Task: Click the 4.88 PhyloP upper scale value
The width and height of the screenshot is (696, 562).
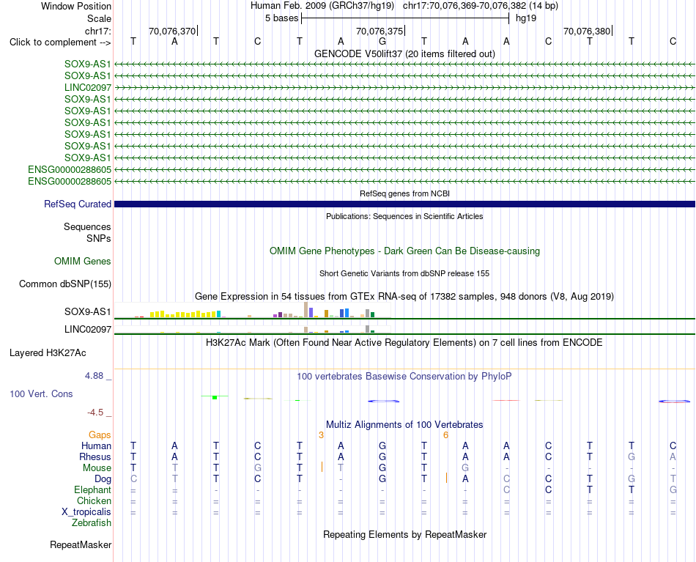Action: (x=94, y=376)
